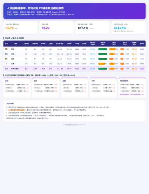Click the gold medal icon for rank 1
The image size is (149, 194).
pyautogui.click(x=6, y=49)
